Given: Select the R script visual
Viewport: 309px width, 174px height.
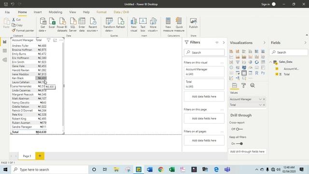Looking at the screenshot, I should click(256, 73).
